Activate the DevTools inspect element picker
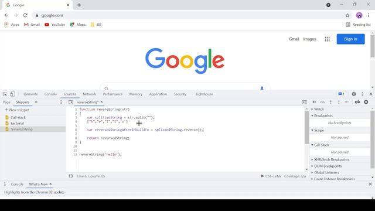The image size is (375, 211). [5, 94]
